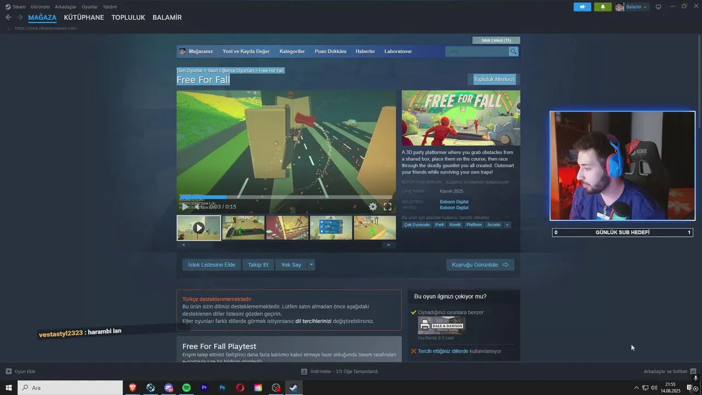
Task: Click the Topluluk Merkezi button
Action: coord(494,80)
